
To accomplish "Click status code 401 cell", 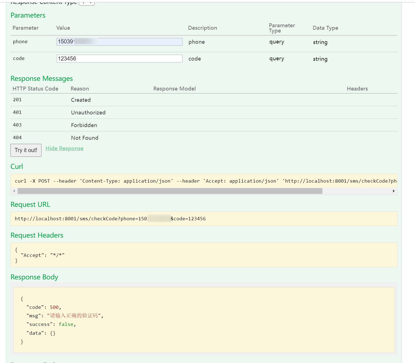I will [x=17, y=112].
